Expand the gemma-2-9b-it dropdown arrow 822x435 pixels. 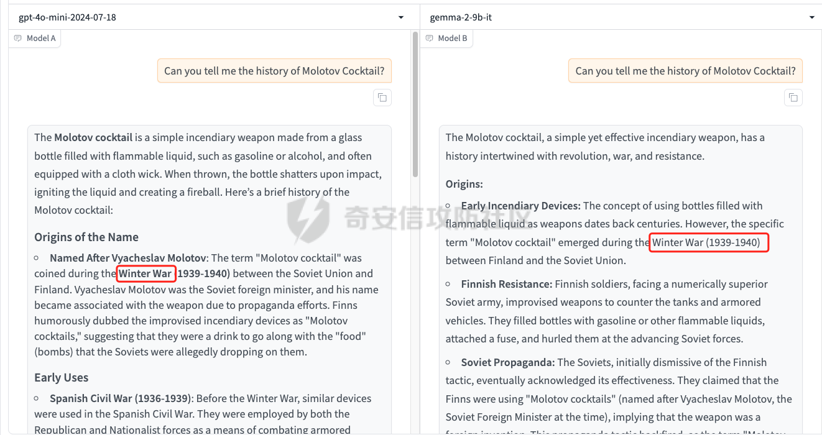pyautogui.click(x=812, y=17)
